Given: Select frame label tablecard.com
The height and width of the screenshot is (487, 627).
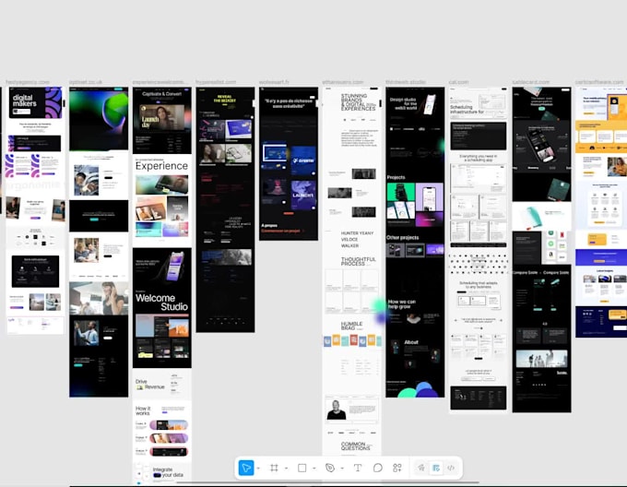Looking at the screenshot, I should point(531,82).
